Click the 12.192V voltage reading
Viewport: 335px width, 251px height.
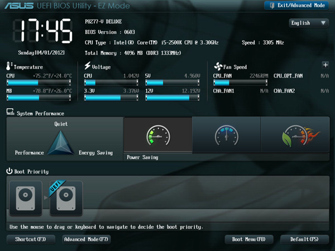[191, 91]
